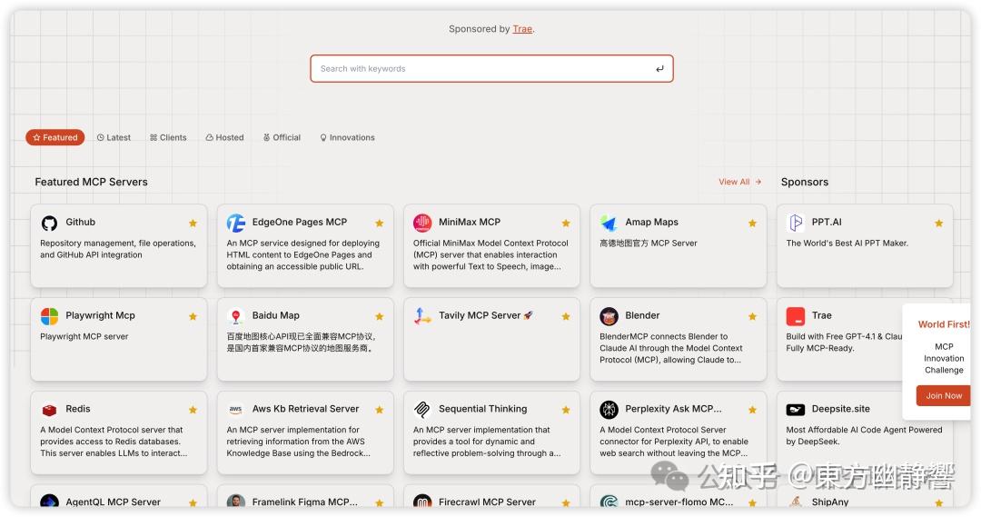Viewport: 981px width, 517px height.
Task: Submit search with the enter arrow icon
Action: [x=659, y=69]
